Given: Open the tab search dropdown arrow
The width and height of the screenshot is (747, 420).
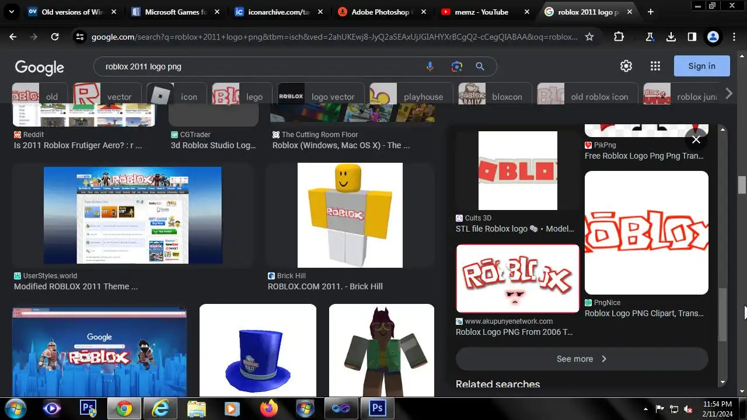Looking at the screenshot, I should (12, 12).
